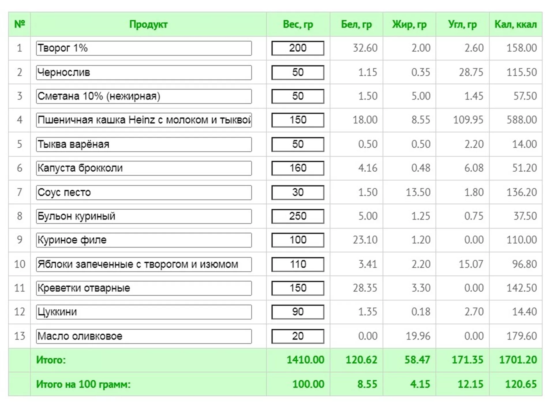Screen dimensions: 554x404
Task: Click the Цуккини product name field
Action: coord(144,312)
